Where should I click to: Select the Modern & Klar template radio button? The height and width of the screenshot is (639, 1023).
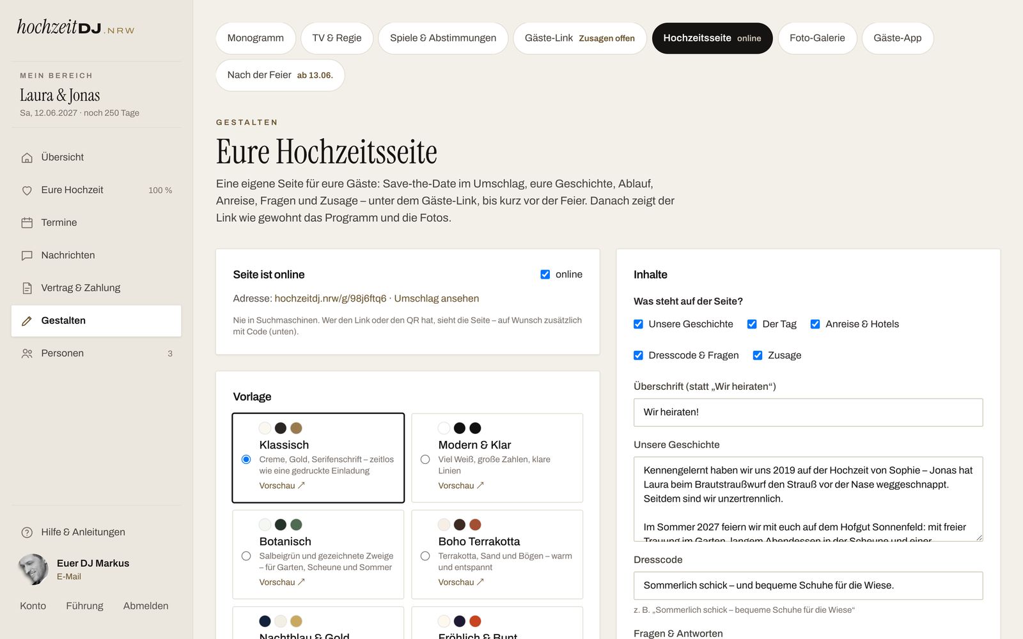[x=425, y=459]
